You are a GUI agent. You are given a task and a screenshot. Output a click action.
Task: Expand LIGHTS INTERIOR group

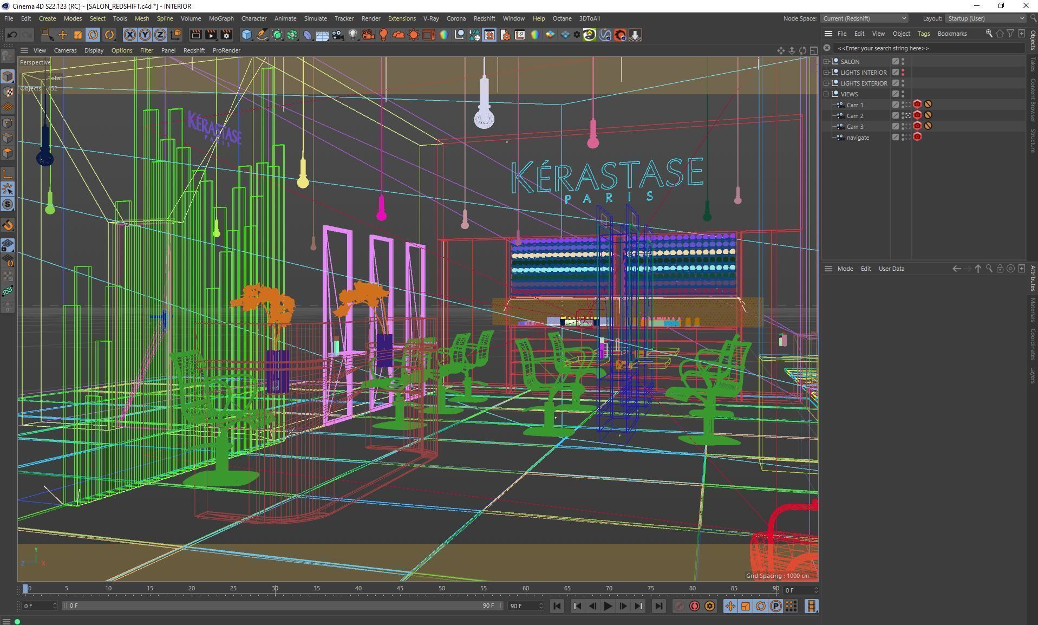[826, 73]
